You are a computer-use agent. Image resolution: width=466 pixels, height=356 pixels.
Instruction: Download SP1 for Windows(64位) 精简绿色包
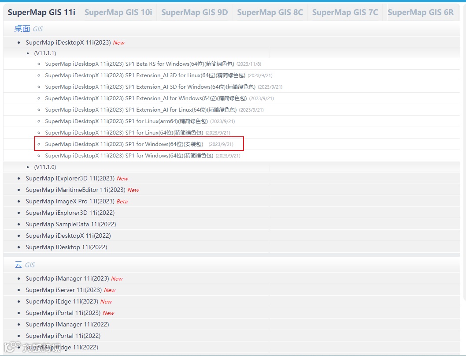tap(129, 156)
